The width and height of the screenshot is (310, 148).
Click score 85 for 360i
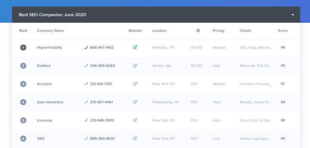(x=283, y=139)
